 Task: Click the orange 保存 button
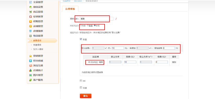pos(86,96)
